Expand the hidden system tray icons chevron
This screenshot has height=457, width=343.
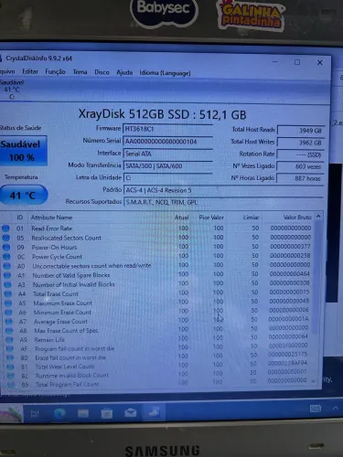coord(336,408)
